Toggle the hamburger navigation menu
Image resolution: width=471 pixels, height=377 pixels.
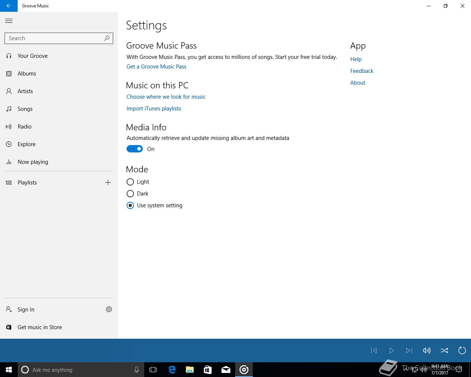[9, 21]
